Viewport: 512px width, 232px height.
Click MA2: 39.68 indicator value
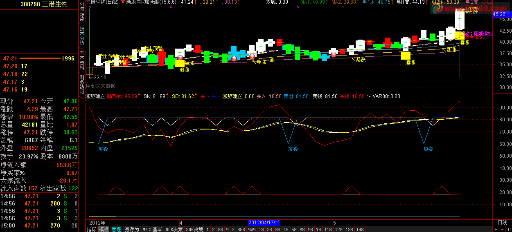[x=345, y=2]
